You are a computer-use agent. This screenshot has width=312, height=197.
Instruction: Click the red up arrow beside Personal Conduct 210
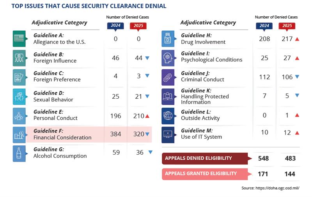click(x=147, y=116)
